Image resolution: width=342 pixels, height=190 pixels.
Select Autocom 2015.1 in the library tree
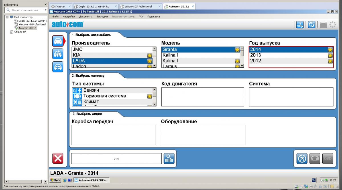26,28
